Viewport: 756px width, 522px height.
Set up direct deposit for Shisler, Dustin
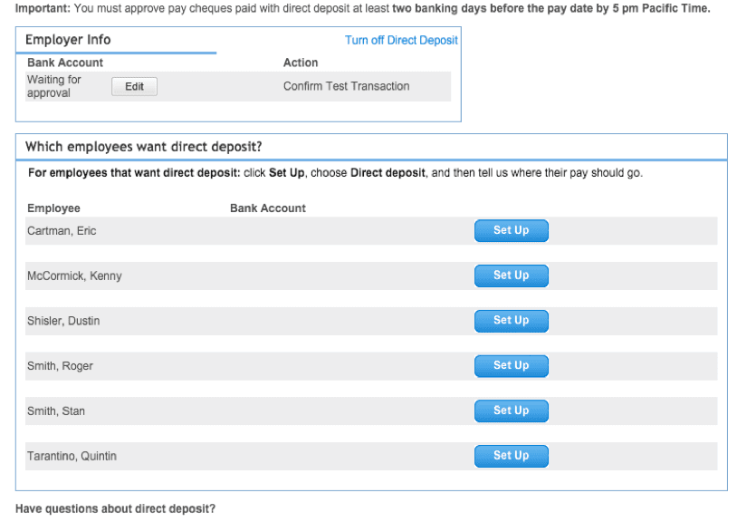(511, 321)
